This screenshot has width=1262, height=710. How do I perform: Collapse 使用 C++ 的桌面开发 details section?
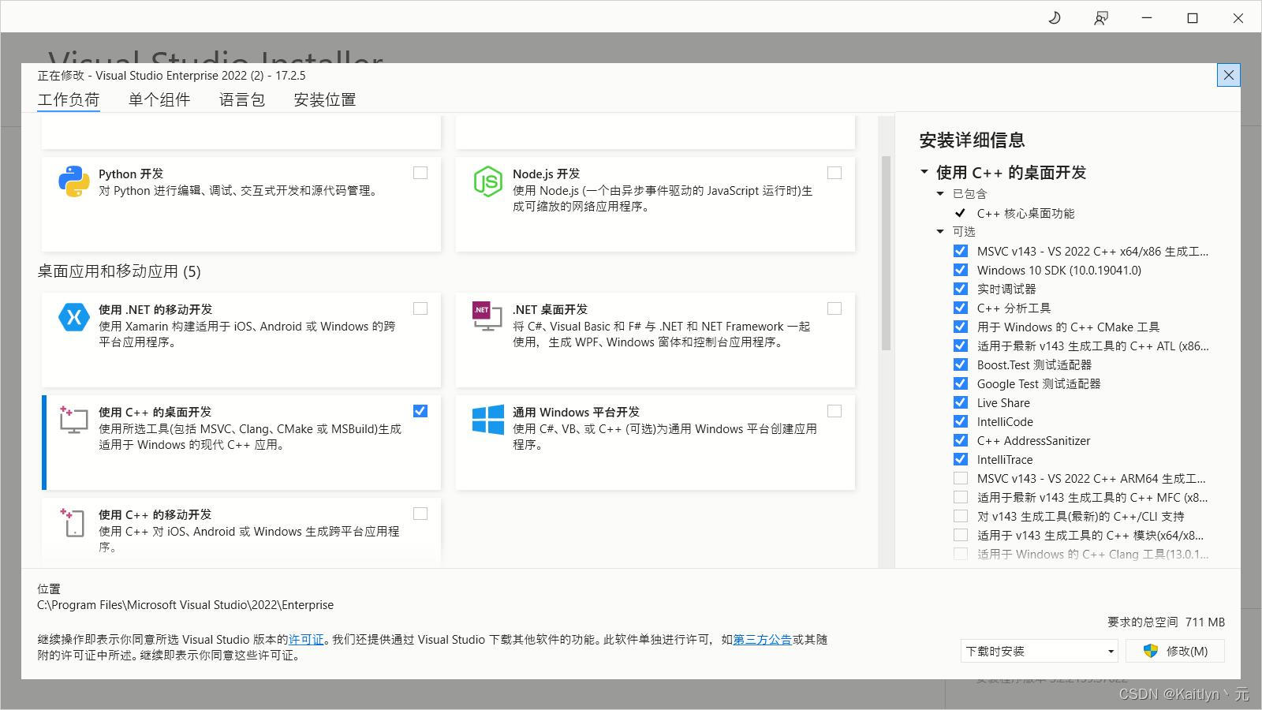pos(924,172)
